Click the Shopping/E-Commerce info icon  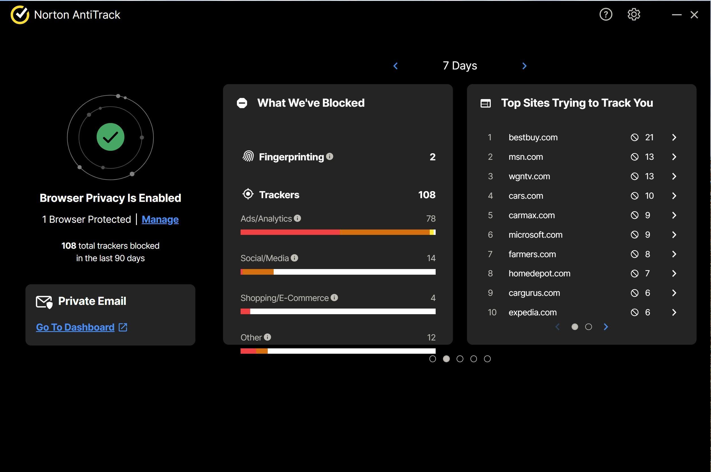click(334, 298)
